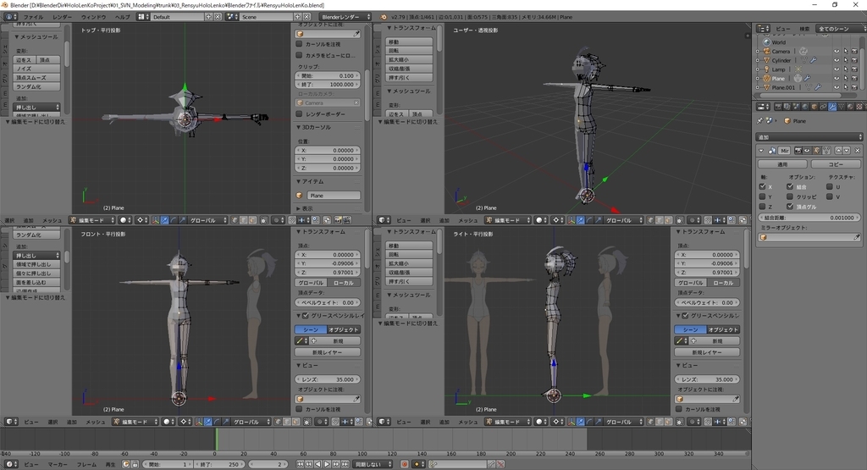Image resolution: width=867 pixels, height=470 pixels.
Task: Open the constraints chain tab in properties
Action: [x=823, y=107]
